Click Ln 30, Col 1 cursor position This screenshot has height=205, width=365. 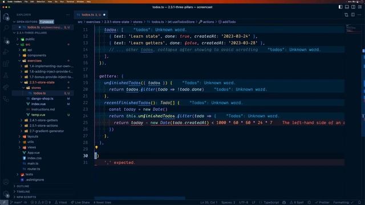[x=209, y=203]
